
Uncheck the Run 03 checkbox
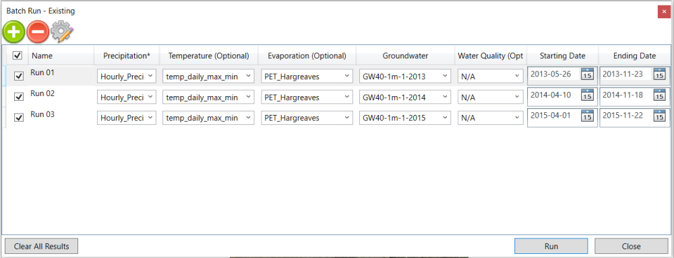point(19,118)
